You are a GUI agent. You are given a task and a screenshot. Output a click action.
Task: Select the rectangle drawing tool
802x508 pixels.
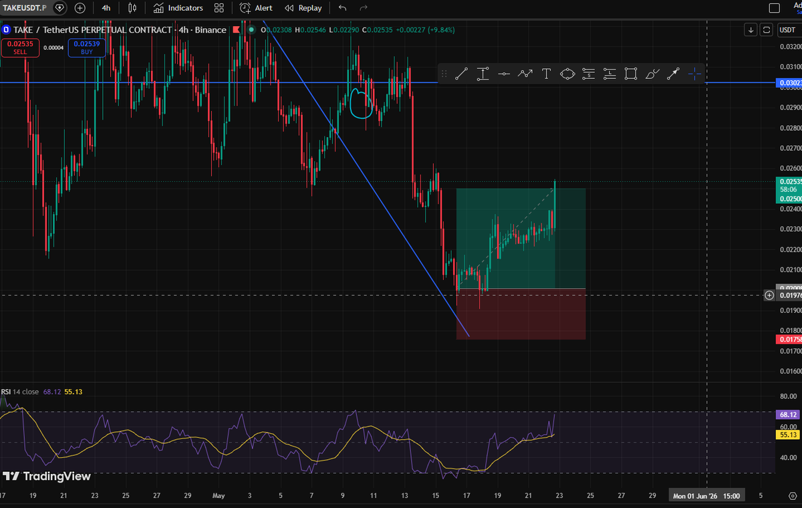coord(630,74)
